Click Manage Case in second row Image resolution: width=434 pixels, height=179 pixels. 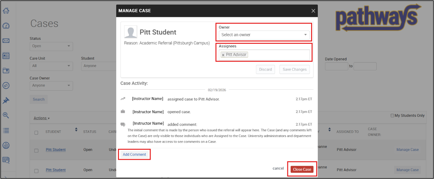click(407, 170)
